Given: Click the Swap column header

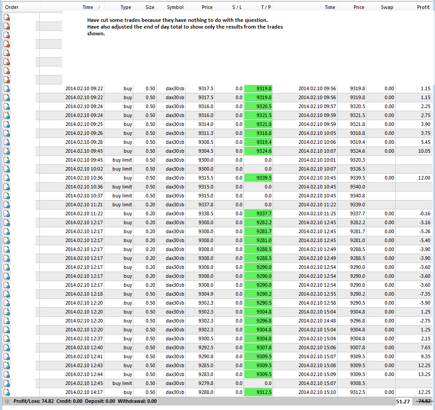Looking at the screenshot, I should (x=387, y=7).
